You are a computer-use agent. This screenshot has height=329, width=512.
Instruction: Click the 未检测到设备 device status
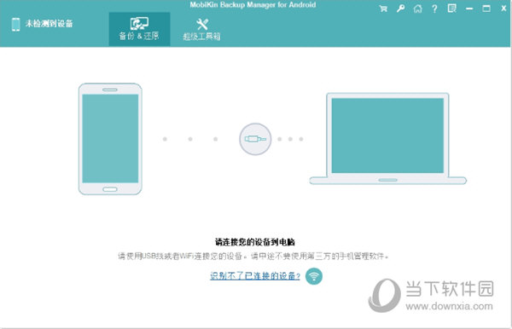pyautogui.click(x=49, y=24)
